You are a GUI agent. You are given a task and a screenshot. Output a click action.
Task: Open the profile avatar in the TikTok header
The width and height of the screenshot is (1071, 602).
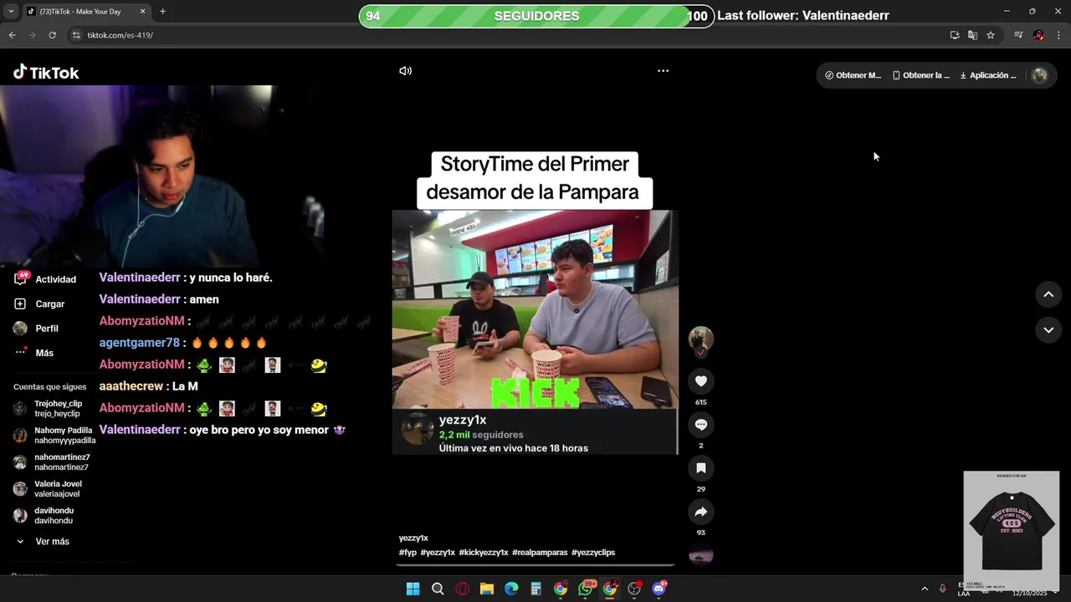[x=1040, y=75]
